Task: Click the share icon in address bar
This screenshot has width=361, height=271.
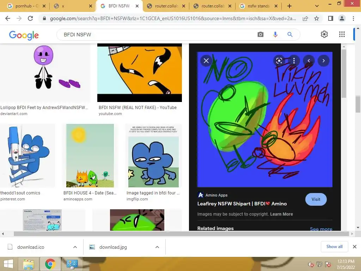Action: click(305, 18)
